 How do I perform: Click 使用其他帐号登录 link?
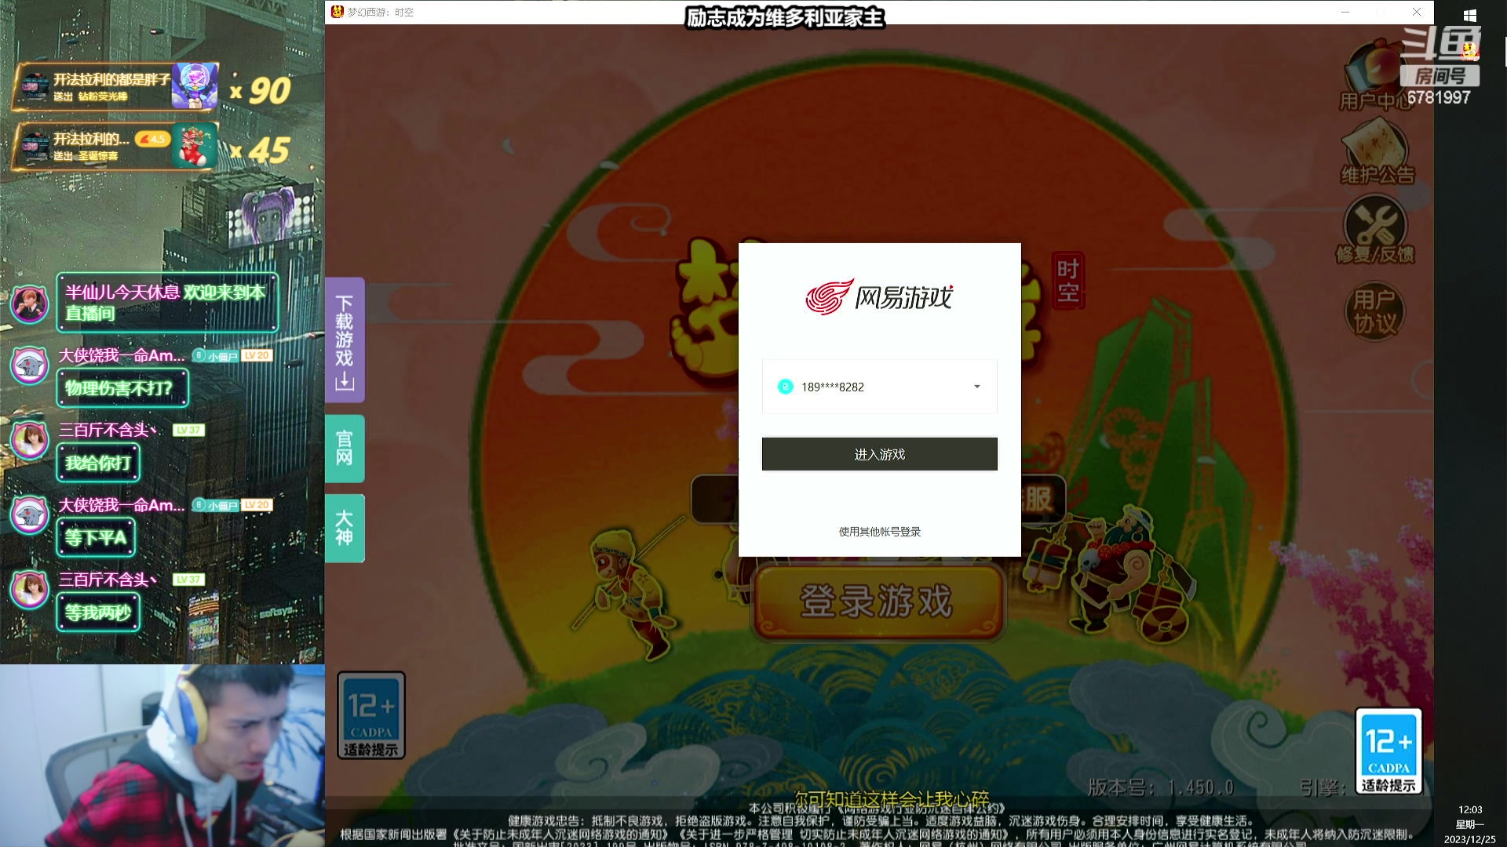click(x=879, y=532)
